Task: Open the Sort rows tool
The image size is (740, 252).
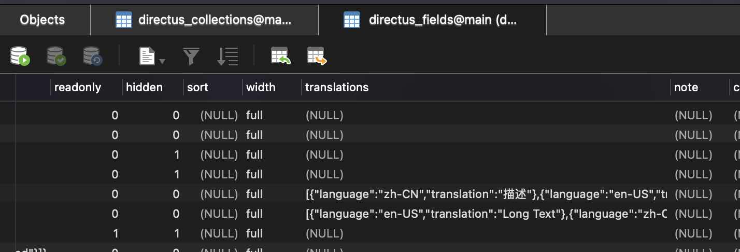Action: click(x=227, y=56)
